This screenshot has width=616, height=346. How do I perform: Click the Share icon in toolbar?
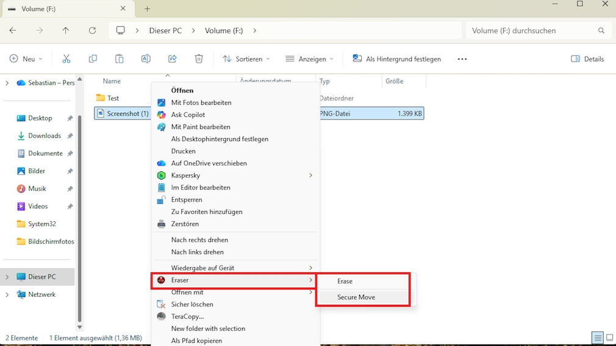(173, 59)
